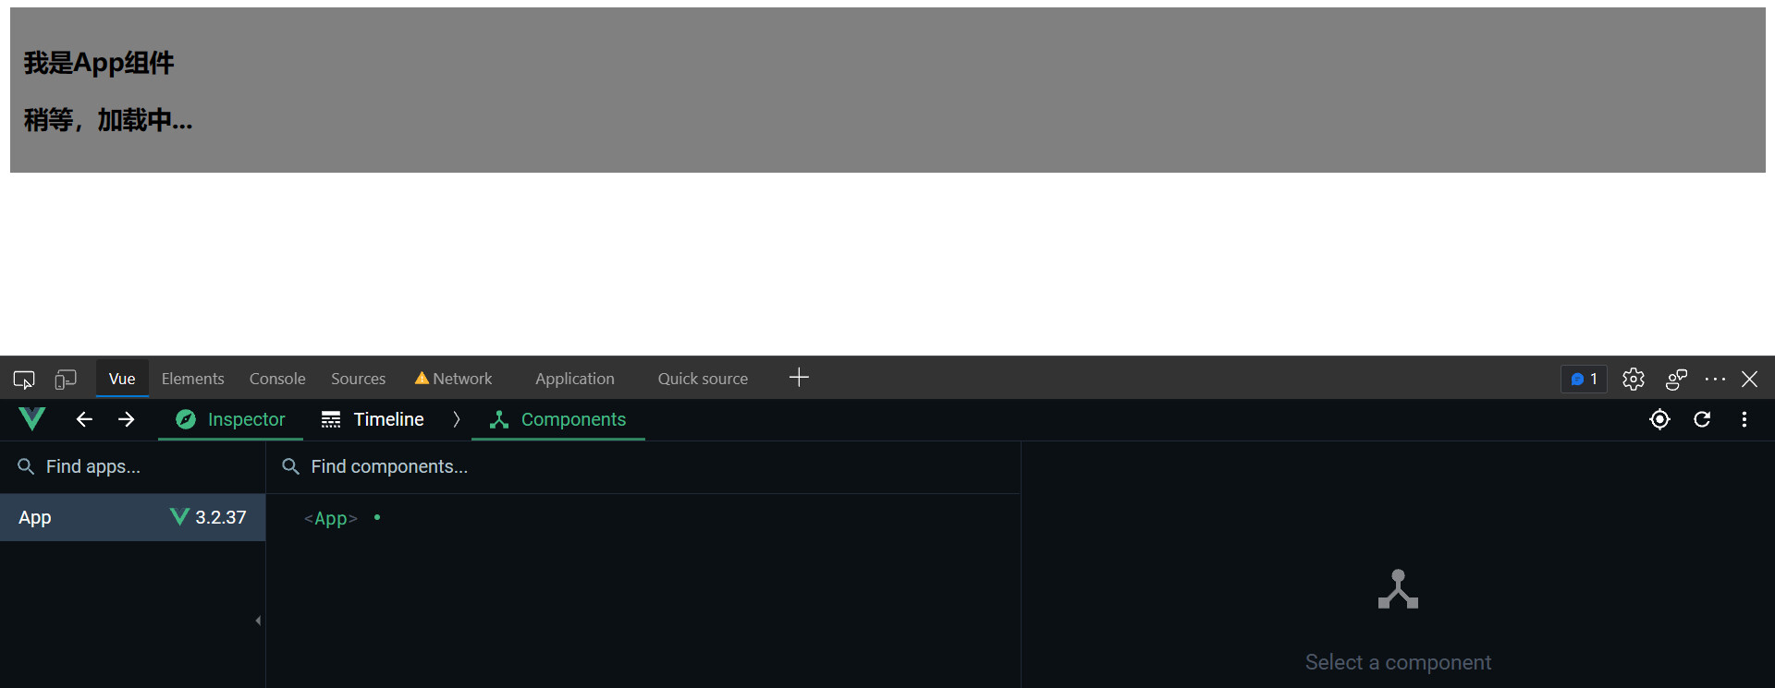The image size is (1775, 688).
Task: Collapse the apps sidebar with small arrow
Action: pyautogui.click(x=258, y=621)
